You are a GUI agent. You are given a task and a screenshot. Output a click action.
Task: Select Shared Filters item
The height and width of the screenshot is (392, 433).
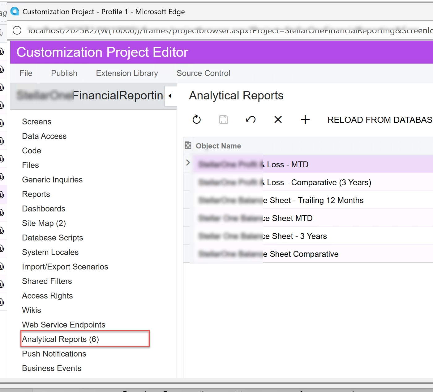tap(47, 281)
